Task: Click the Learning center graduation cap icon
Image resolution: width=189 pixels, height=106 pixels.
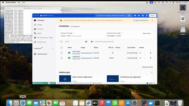Action: point(135,16)
